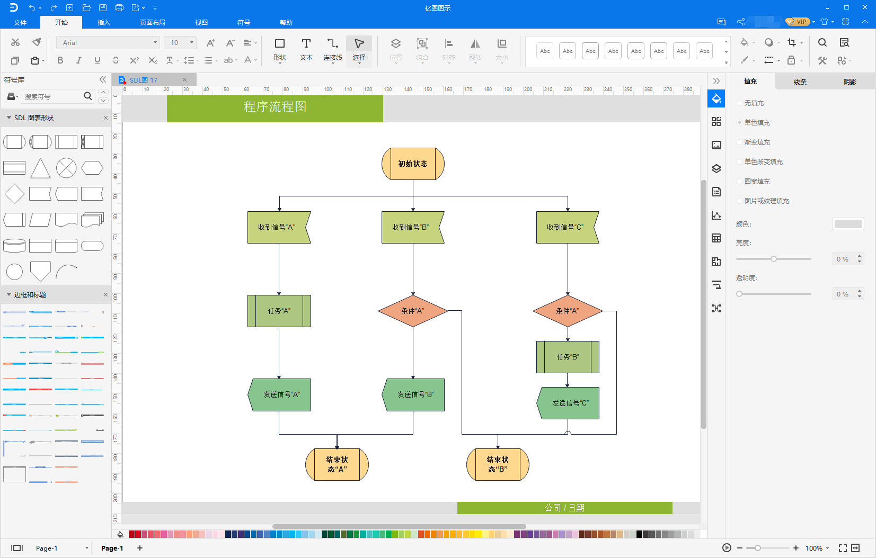Click the Select pointer tool
Screen dimensions: 876x558
(359, 50)
